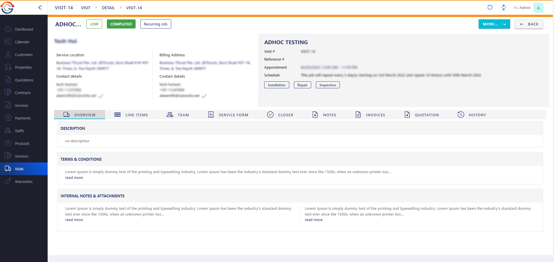
Task: Click the BACK button
Action: click(529, 24)
